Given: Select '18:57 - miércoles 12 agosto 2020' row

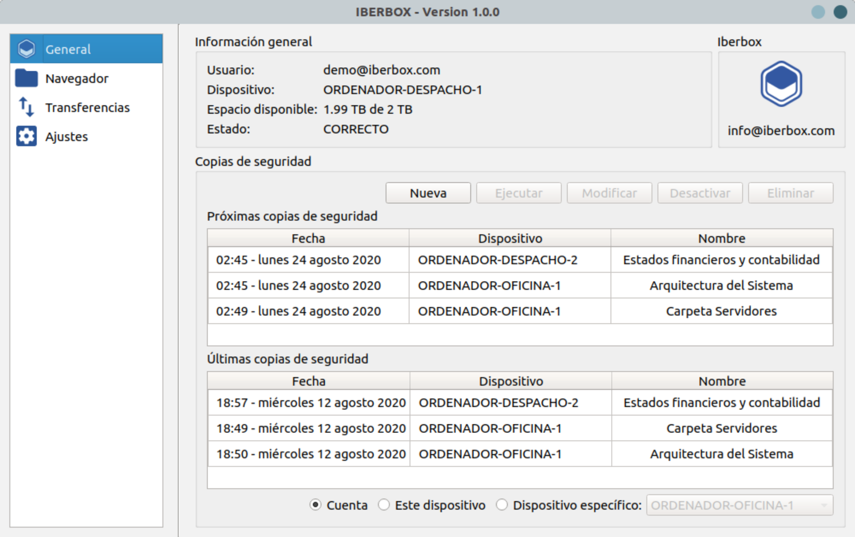Looking at the screenshot, I should click(x=520, y=402).
